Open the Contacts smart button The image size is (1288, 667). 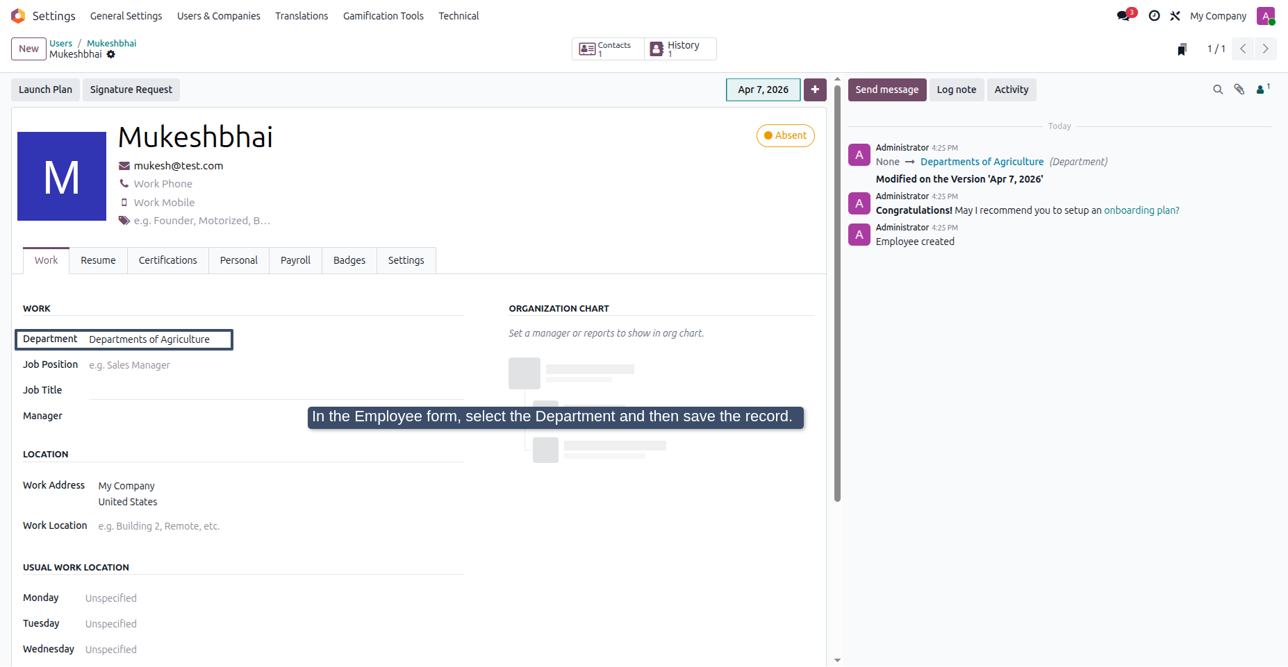[x=608, y=49]
